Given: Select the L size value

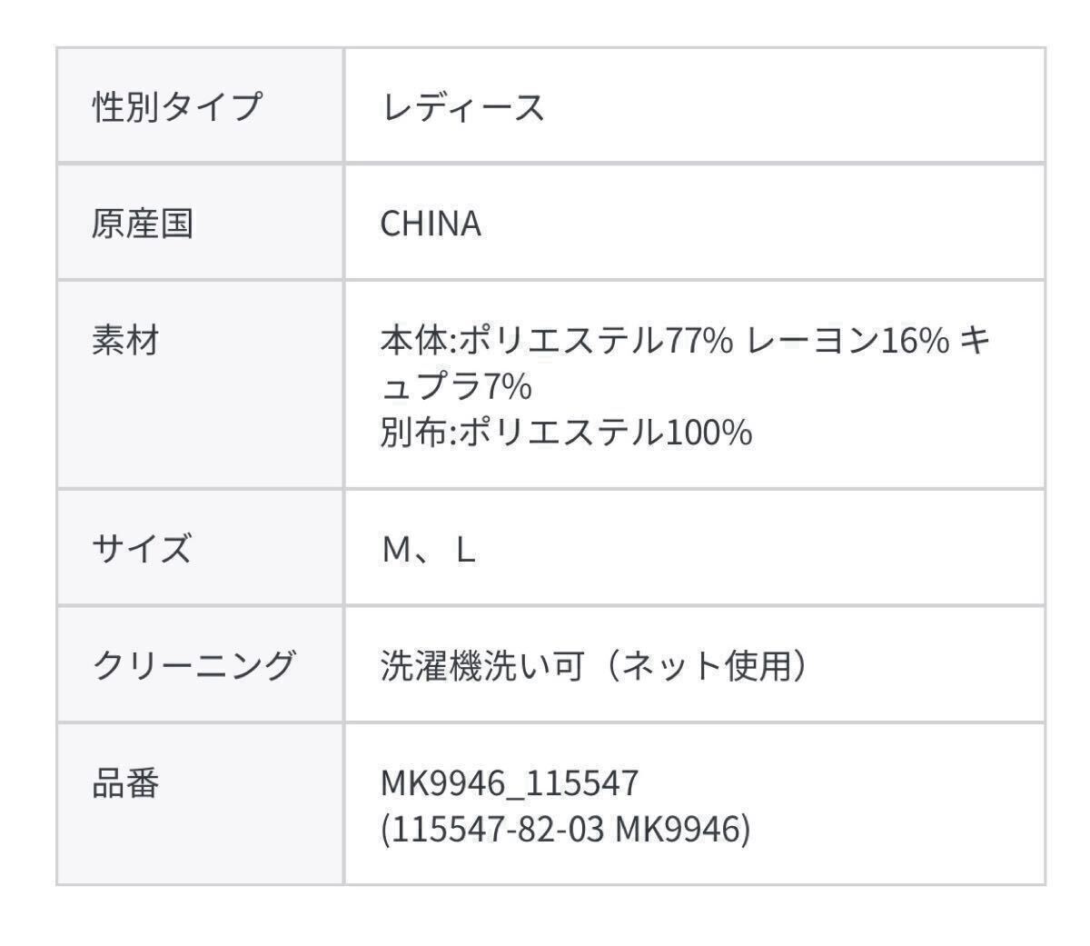Looking at the screenshot, I should pos(466,550).
